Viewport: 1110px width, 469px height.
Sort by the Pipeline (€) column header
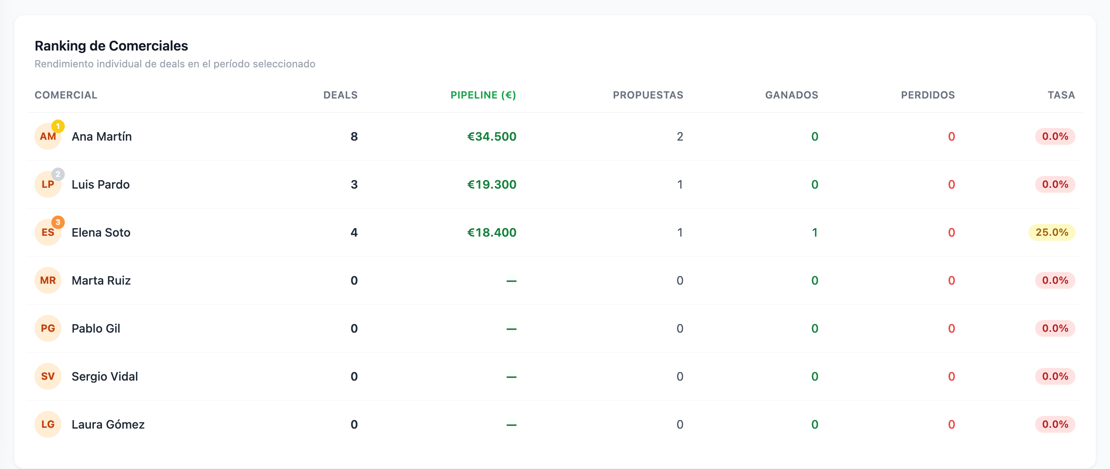(483, 95)
